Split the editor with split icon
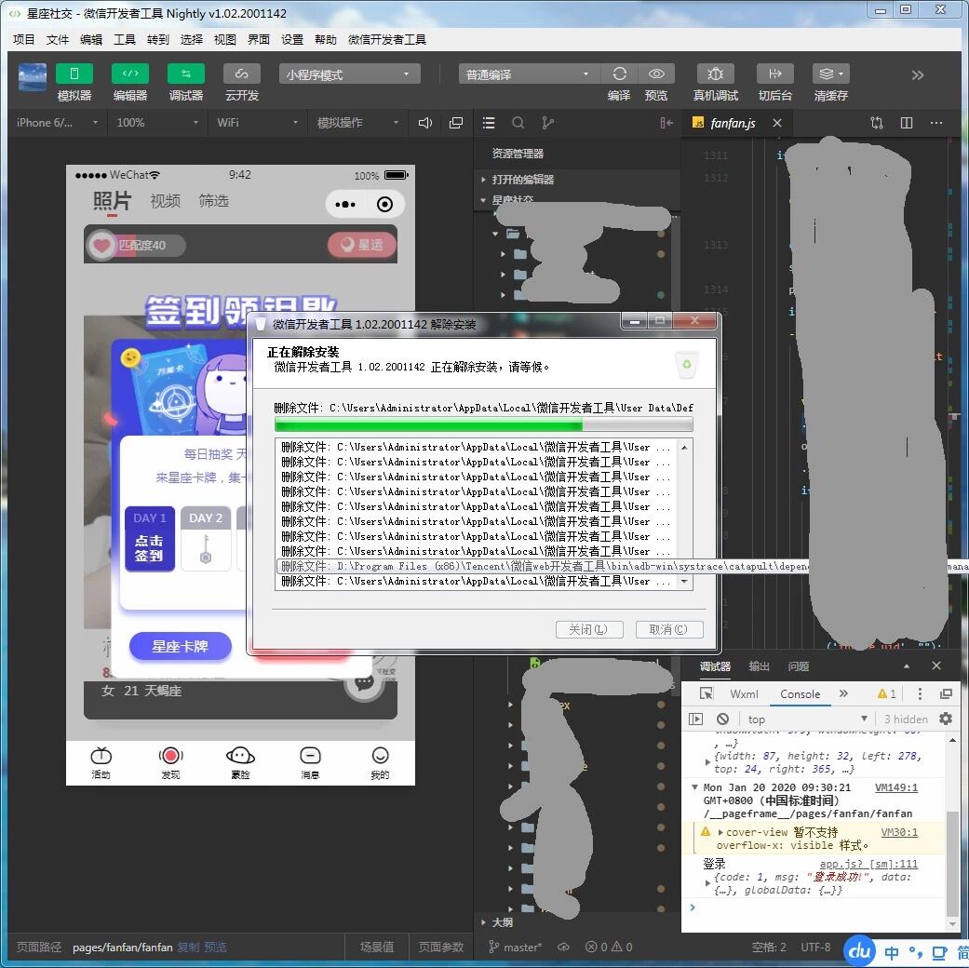The image size is (969, 968). (x=907, y=122)
